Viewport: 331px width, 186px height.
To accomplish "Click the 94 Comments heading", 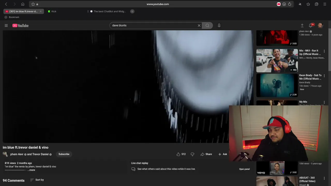I will [14, 181].
